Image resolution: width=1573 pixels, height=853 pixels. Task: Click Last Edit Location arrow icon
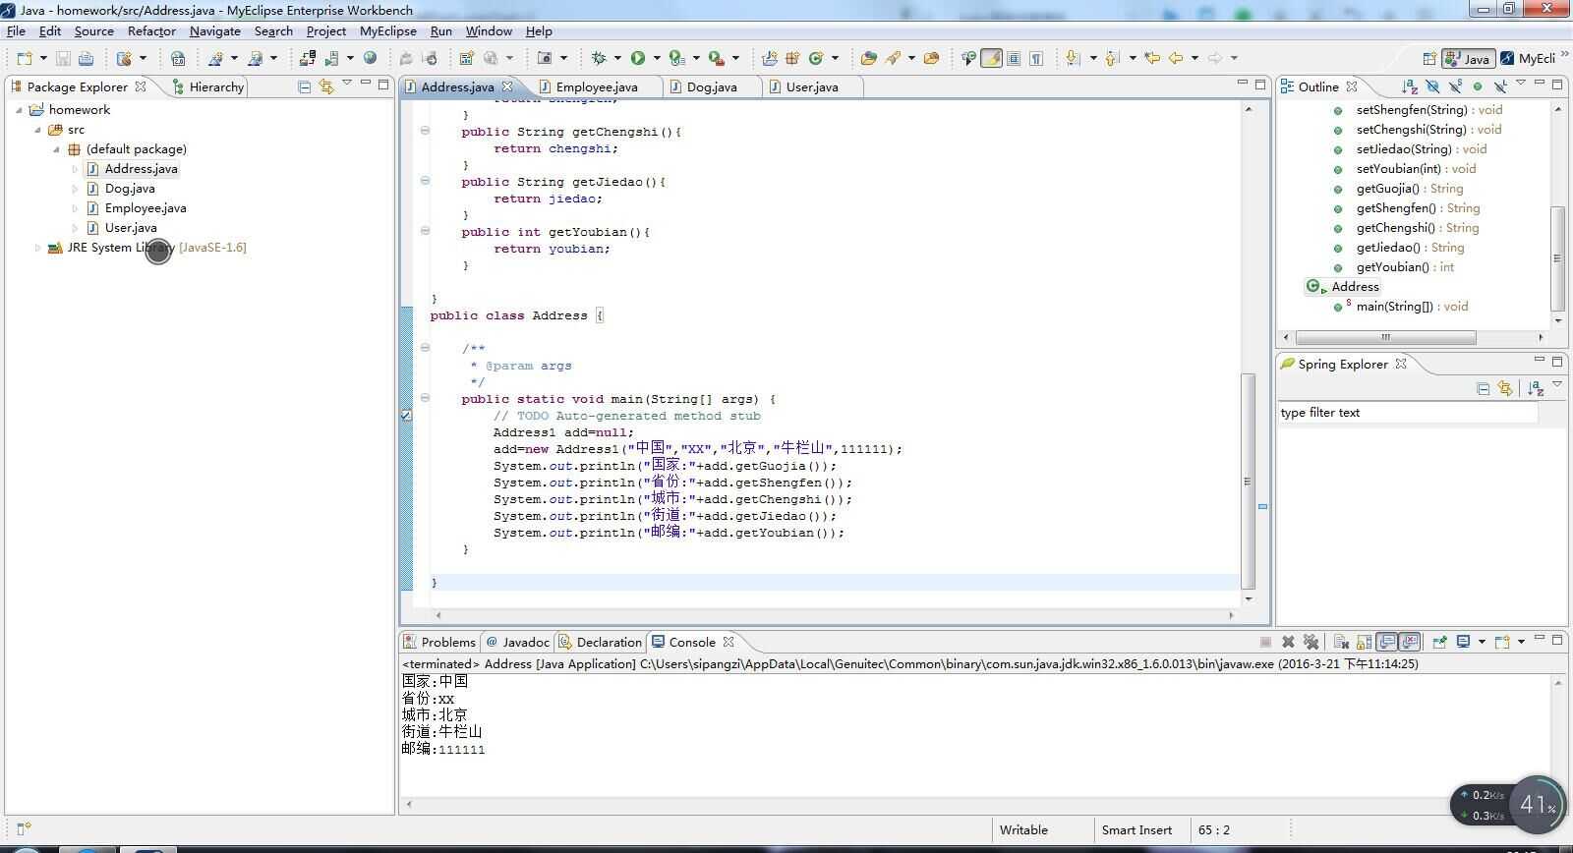pyautogui.click(x=1151, y=58)
